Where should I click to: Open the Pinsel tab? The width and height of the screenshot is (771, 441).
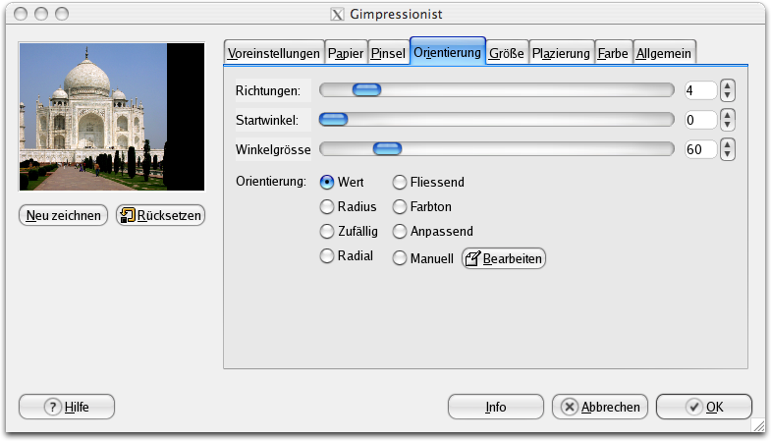[388, 53]
